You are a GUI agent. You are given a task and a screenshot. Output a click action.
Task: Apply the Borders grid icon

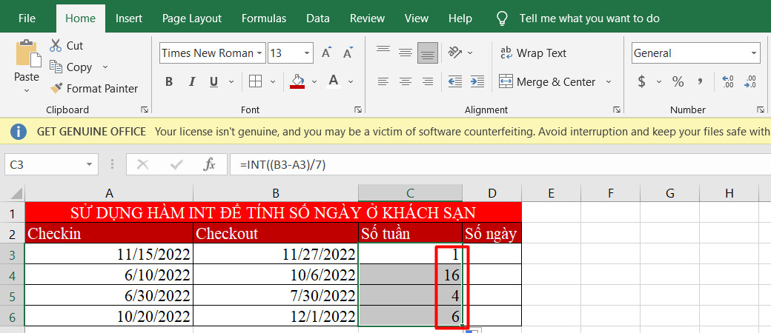tap(255, 81)
